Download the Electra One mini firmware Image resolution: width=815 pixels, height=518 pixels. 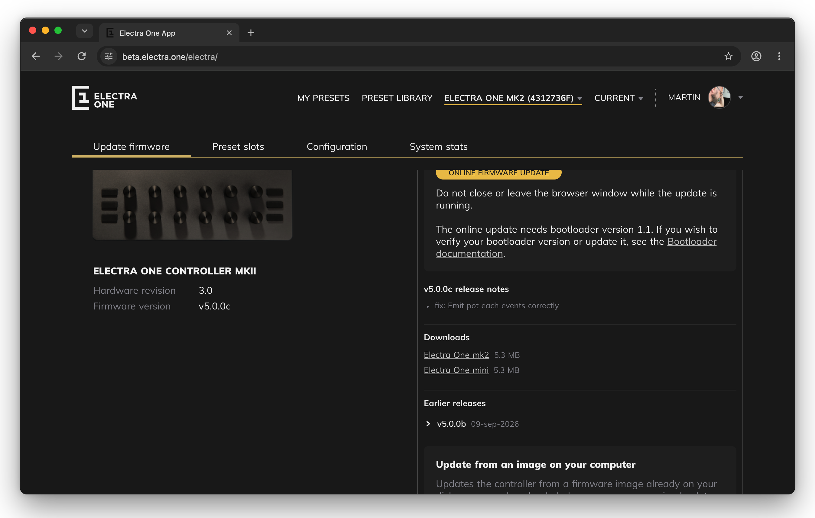click(x=456, y=370)
